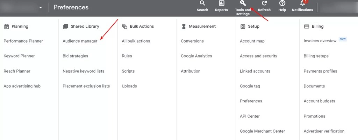Select Scripts under Bulk Actions

click(x=128, y=71)
